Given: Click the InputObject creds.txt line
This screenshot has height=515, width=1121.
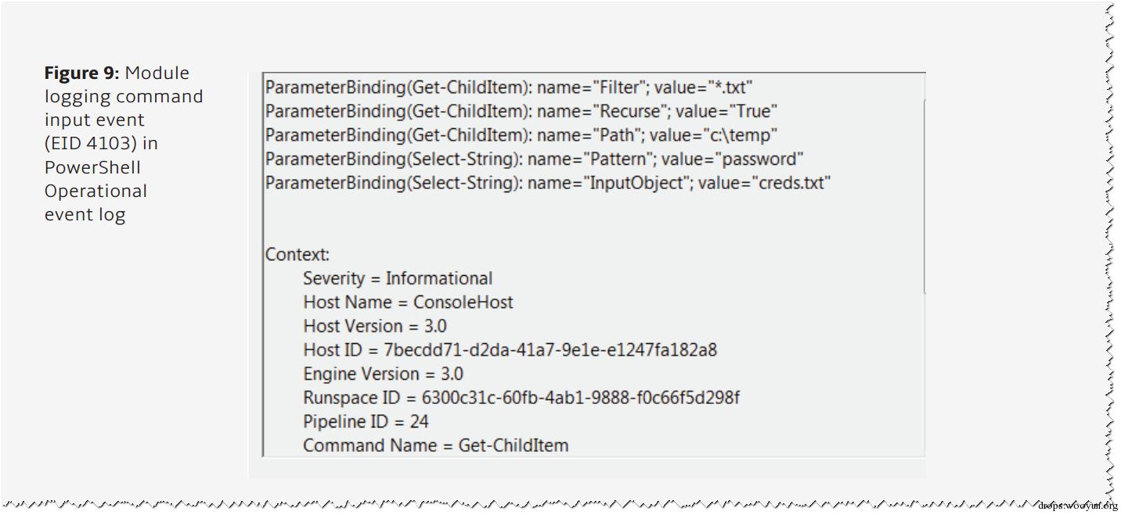Looking at the screenshot, I should (548, 183).
